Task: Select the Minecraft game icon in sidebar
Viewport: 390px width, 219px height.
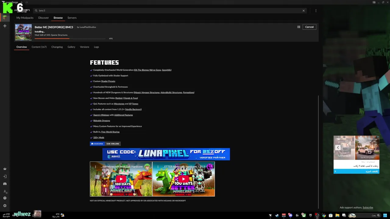Action: (x=5, y=17)
